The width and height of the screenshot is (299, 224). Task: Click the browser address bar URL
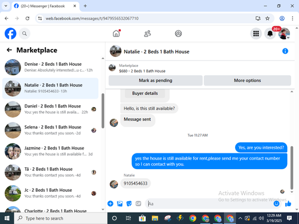[x=92, y=19]
